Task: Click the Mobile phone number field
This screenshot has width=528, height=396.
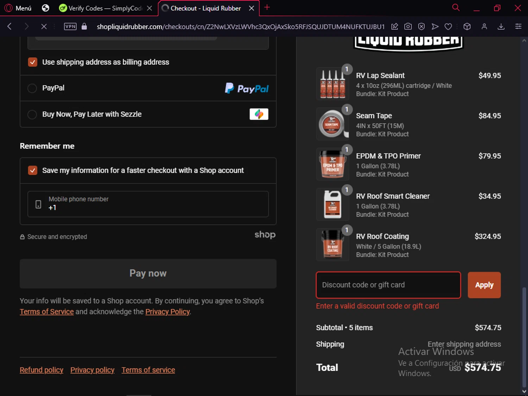Action: click(148, 204)
